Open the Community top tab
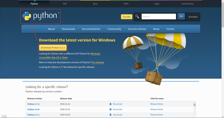This screenshot has height=118, width=224. 187,4
